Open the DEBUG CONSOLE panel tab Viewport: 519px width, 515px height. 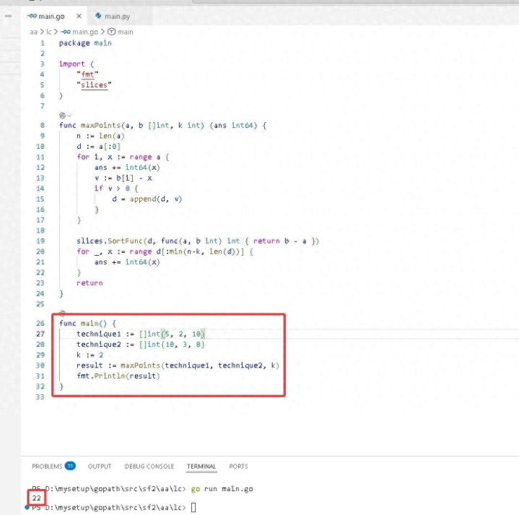click(149, 467)
